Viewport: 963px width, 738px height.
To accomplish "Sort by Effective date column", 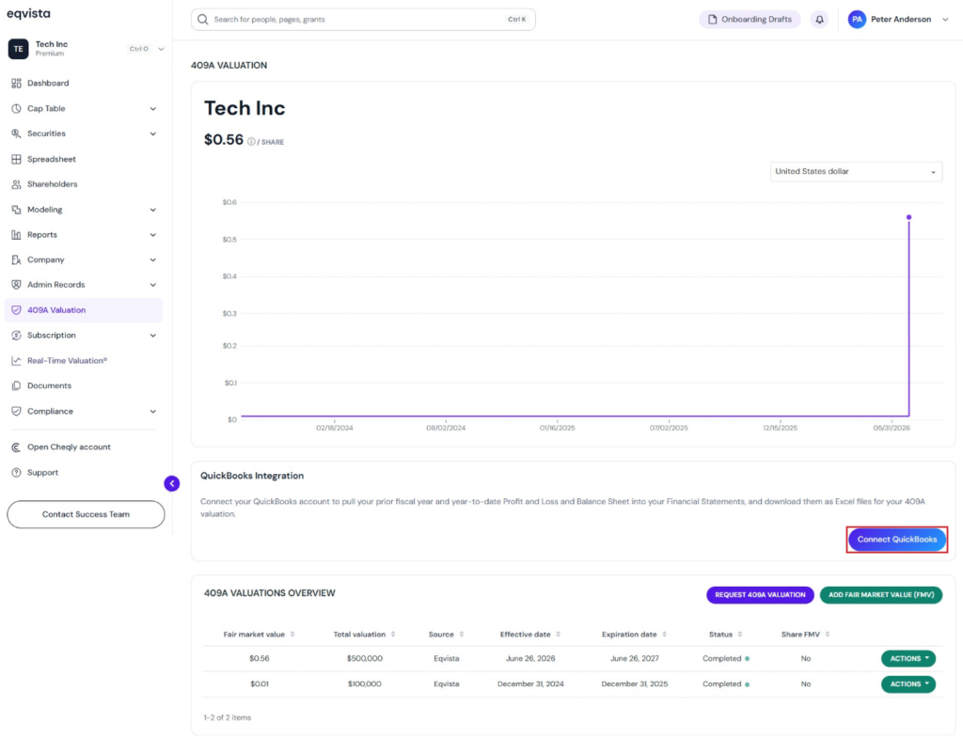I will point(558,635).
